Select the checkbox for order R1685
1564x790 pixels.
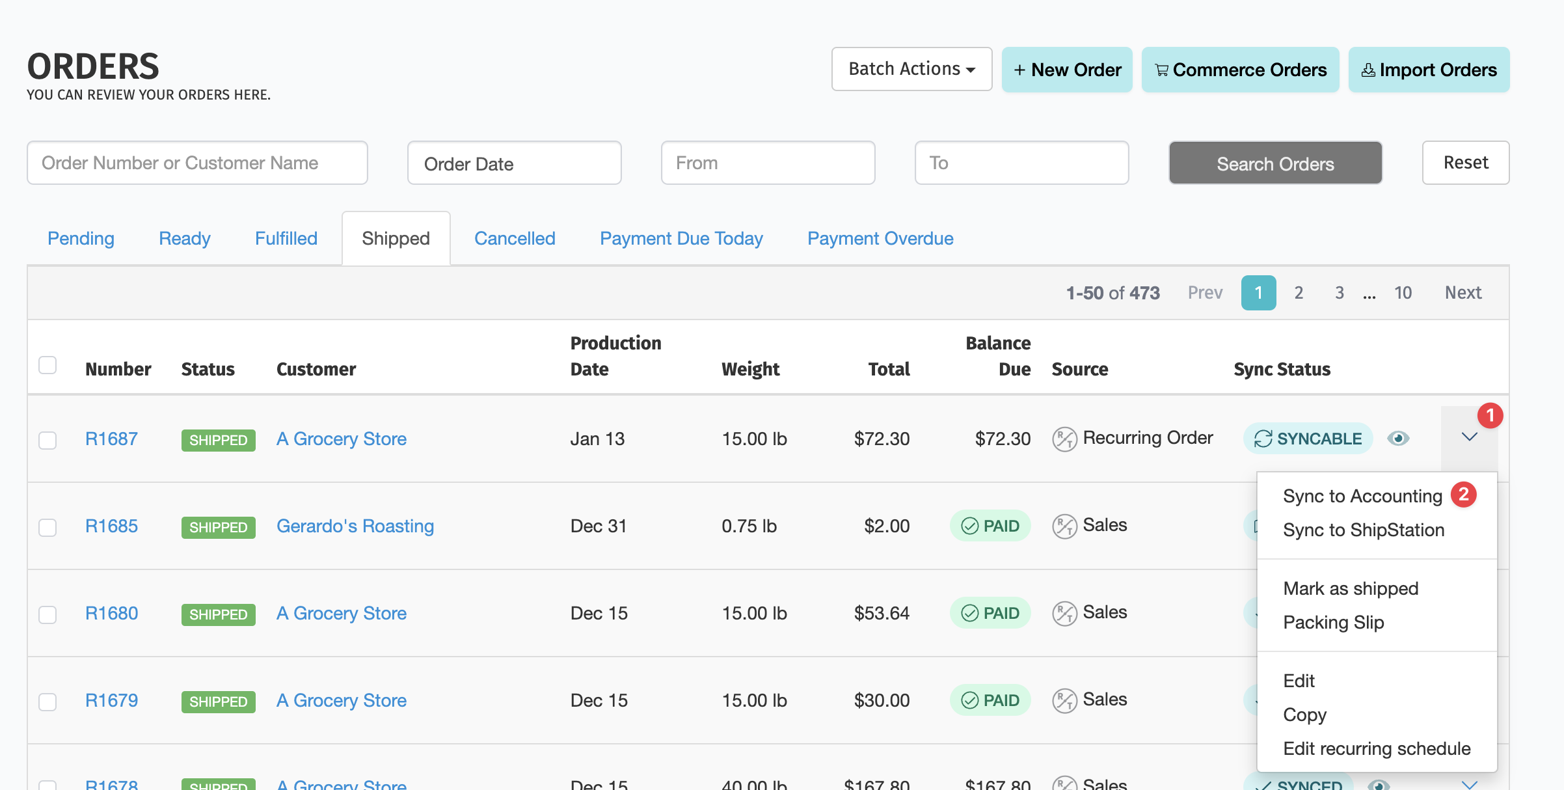tap(47, 527)
